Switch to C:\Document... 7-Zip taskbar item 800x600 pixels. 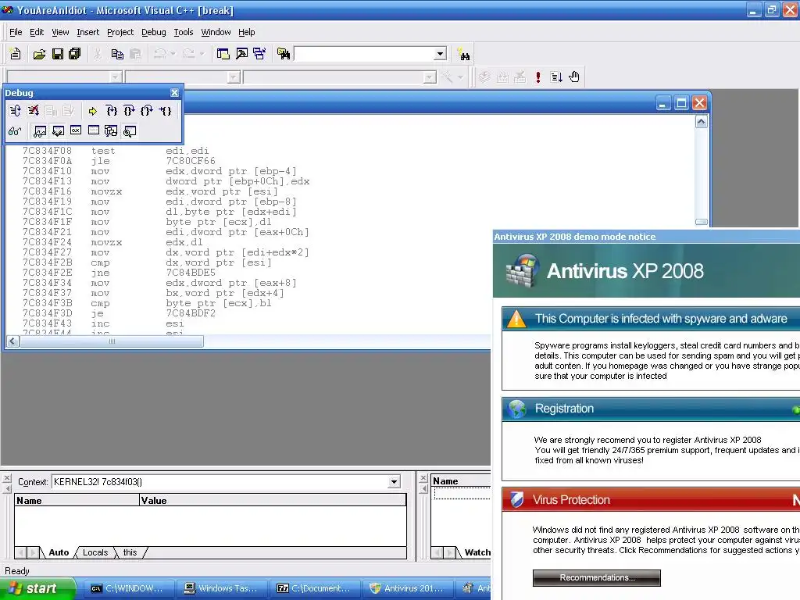[316, 588]
